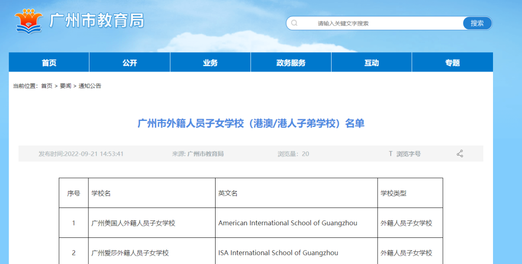Click cell 广州美国人外籍人员子女学校
The width and height of the screenshot is (522, 264).
[152, 223]
